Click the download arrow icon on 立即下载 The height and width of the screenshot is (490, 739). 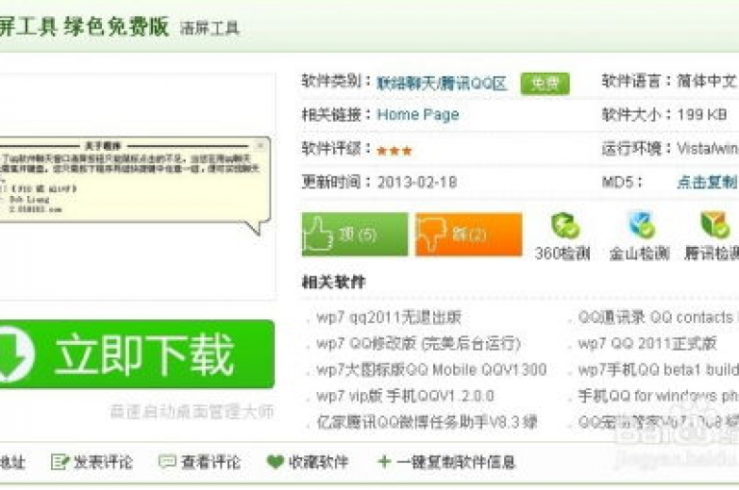coord(14,354)
